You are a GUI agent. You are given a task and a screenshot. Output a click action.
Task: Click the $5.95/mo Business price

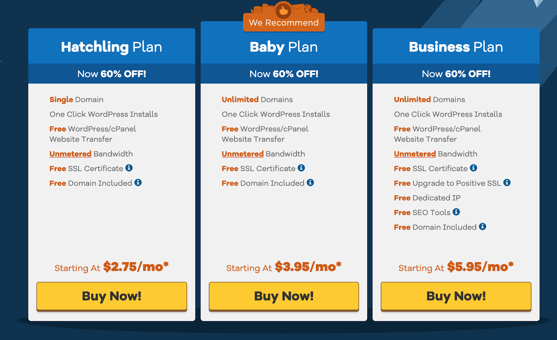[x=480, y=267]
